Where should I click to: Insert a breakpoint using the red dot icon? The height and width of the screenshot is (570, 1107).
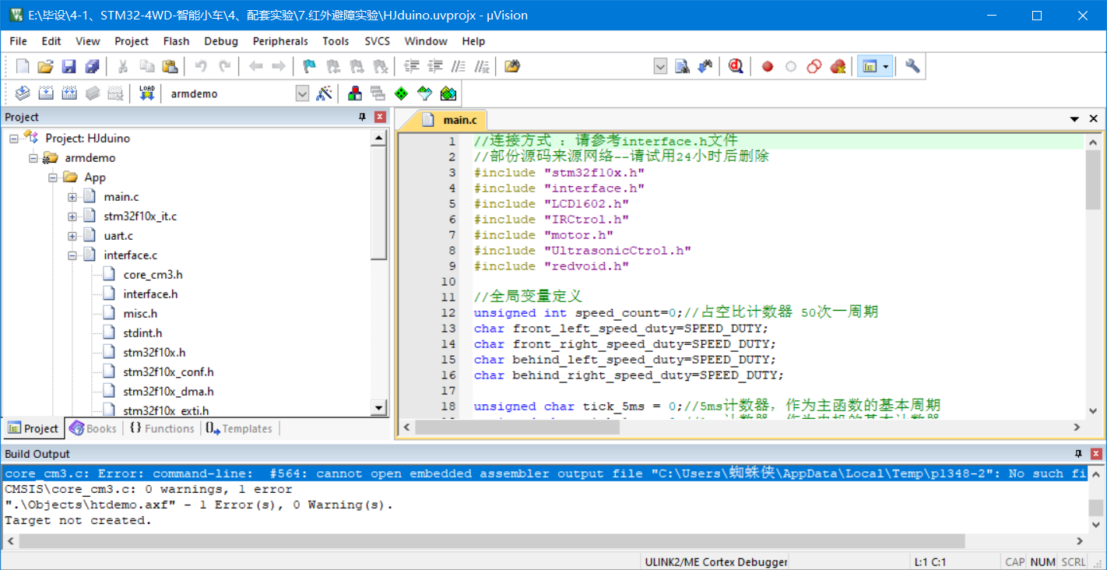[767, 66]
